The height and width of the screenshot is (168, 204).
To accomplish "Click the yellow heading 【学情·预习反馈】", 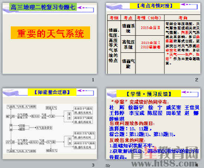I will (x=149, y=94).
